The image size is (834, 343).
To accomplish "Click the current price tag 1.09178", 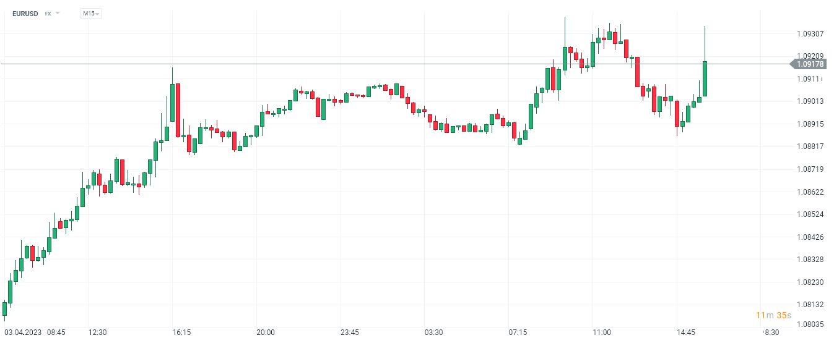I will coord(810,64).
